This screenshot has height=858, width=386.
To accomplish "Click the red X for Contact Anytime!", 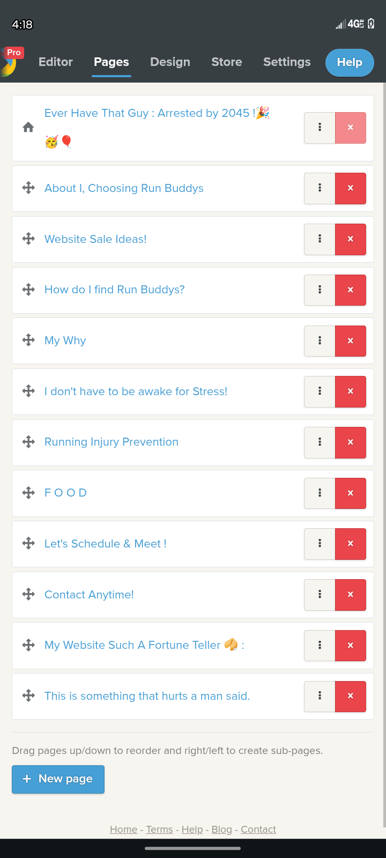I will (350, 595).
